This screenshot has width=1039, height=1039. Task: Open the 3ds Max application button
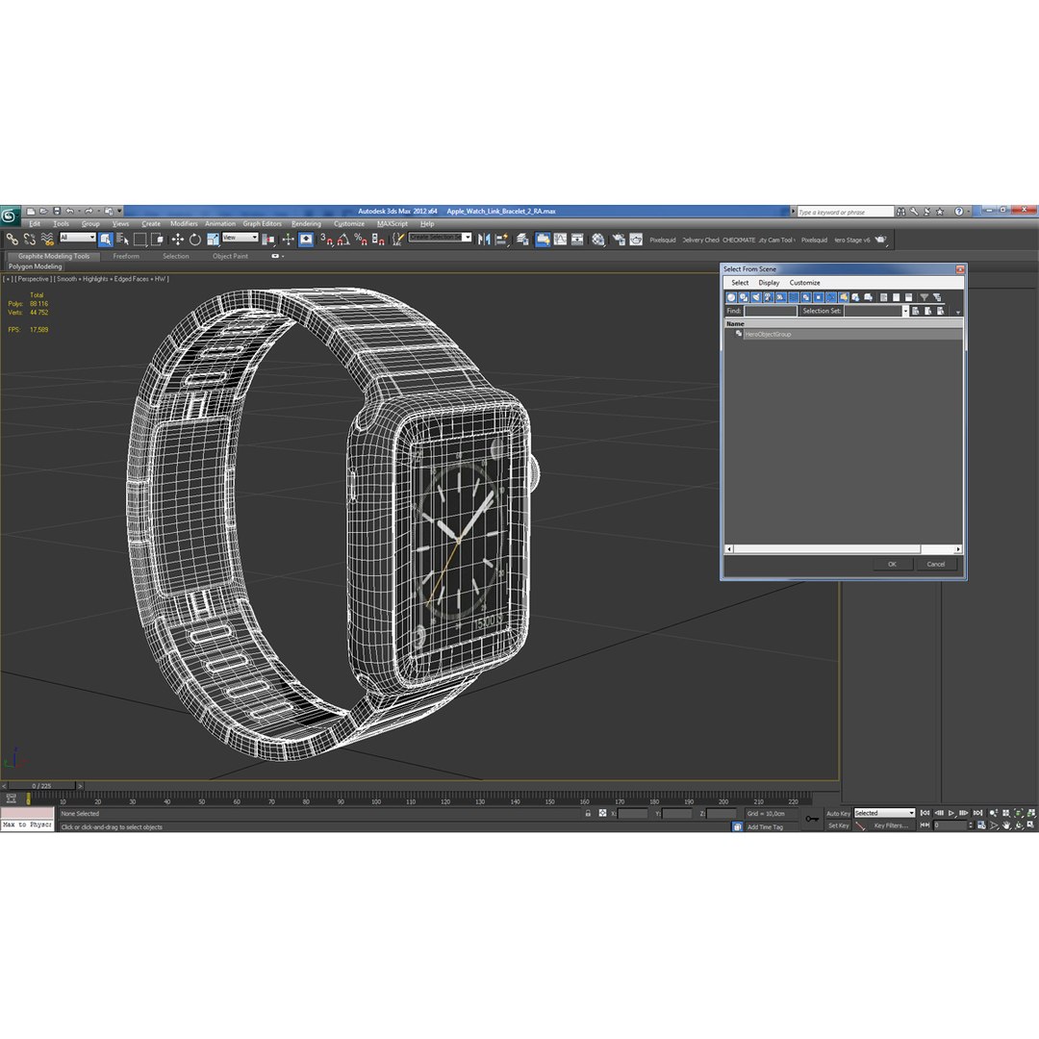click(x=10, y=215)
